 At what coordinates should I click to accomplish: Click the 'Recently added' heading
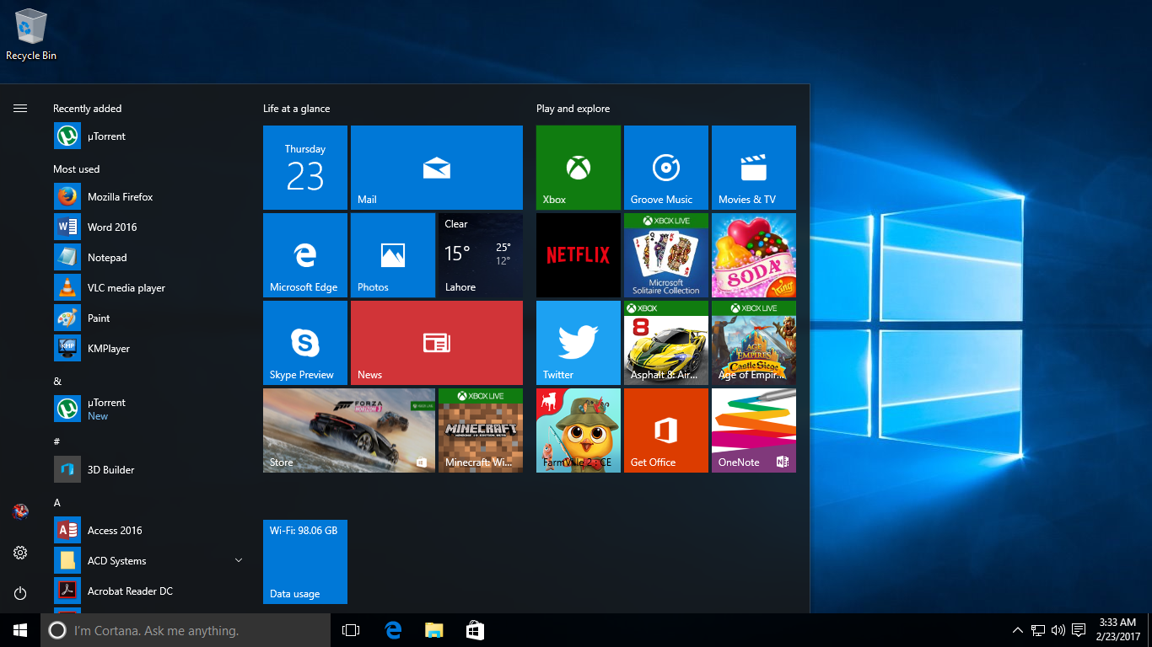(87, 109)
